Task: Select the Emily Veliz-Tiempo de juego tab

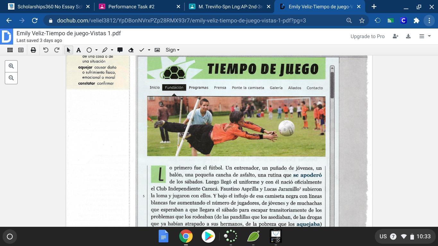Action: point(320,7)
